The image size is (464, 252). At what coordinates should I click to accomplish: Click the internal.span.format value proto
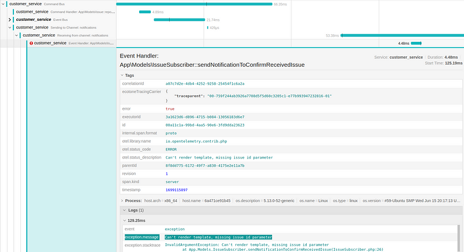[x=171, y=133]
